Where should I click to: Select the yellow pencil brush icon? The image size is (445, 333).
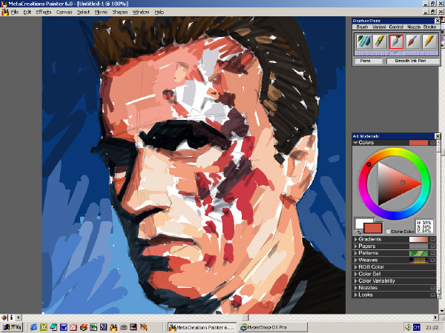pyautogui.click(x=429, y=42)
